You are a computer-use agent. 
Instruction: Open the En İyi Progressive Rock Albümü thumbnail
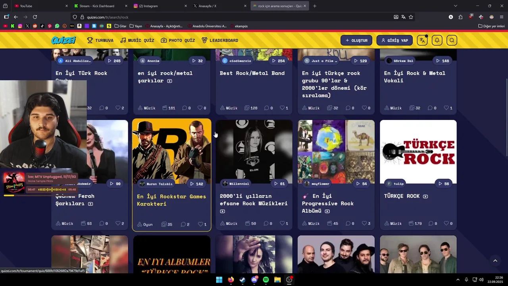[336, 151]
